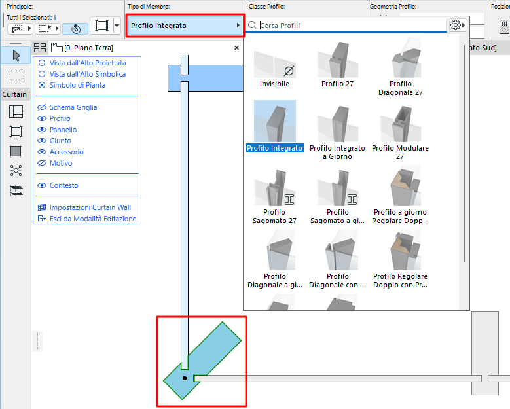510x409 pixels.
Task: Open the Profilo Integrato member type dropdown
Action: point(185,26)
